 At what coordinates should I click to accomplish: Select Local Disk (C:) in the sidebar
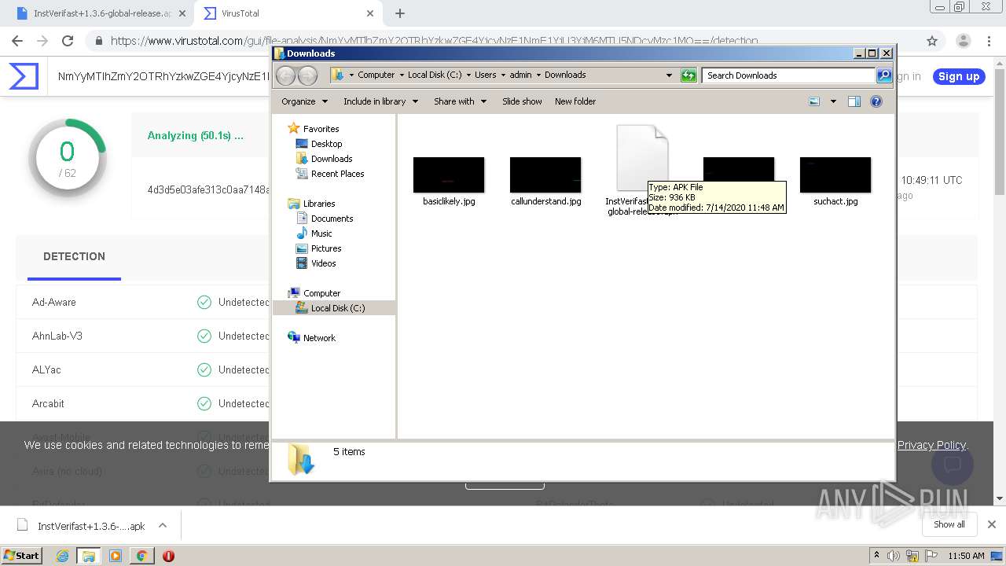338,308
